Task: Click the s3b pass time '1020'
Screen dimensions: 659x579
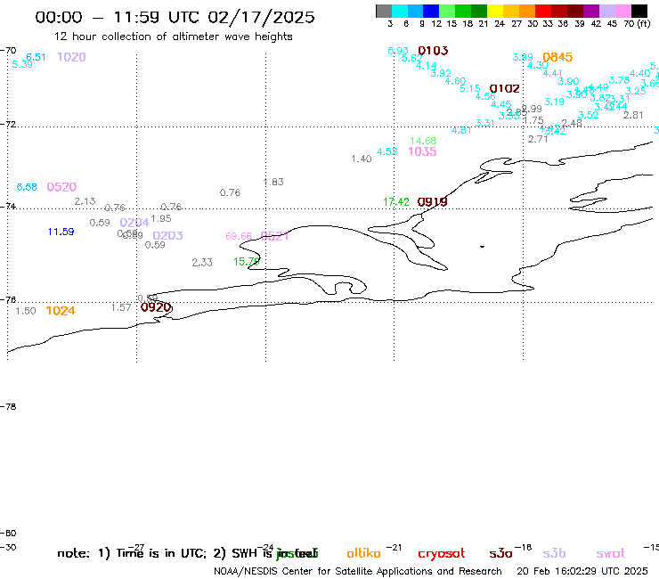Action: point(71,57)
